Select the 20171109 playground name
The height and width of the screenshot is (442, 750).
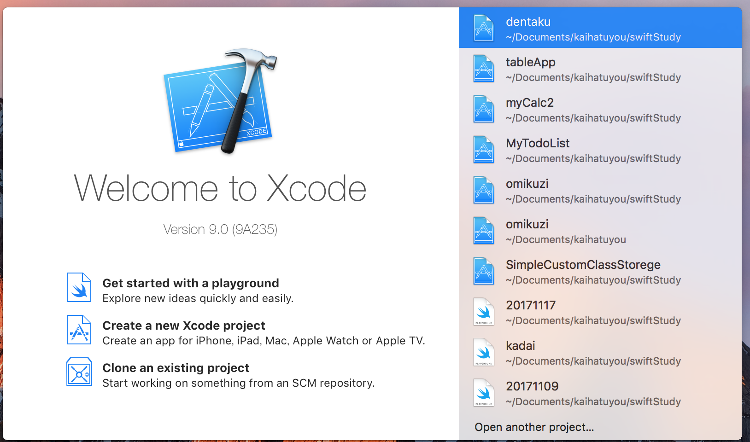tap(532, 386)
